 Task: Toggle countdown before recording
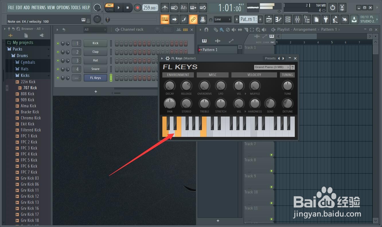184,7
